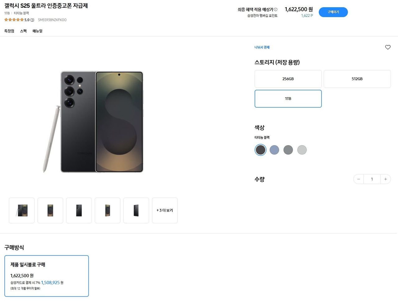Choose the blue color swatch
Screen dimensions: 398x301
(x=274, y=150)
